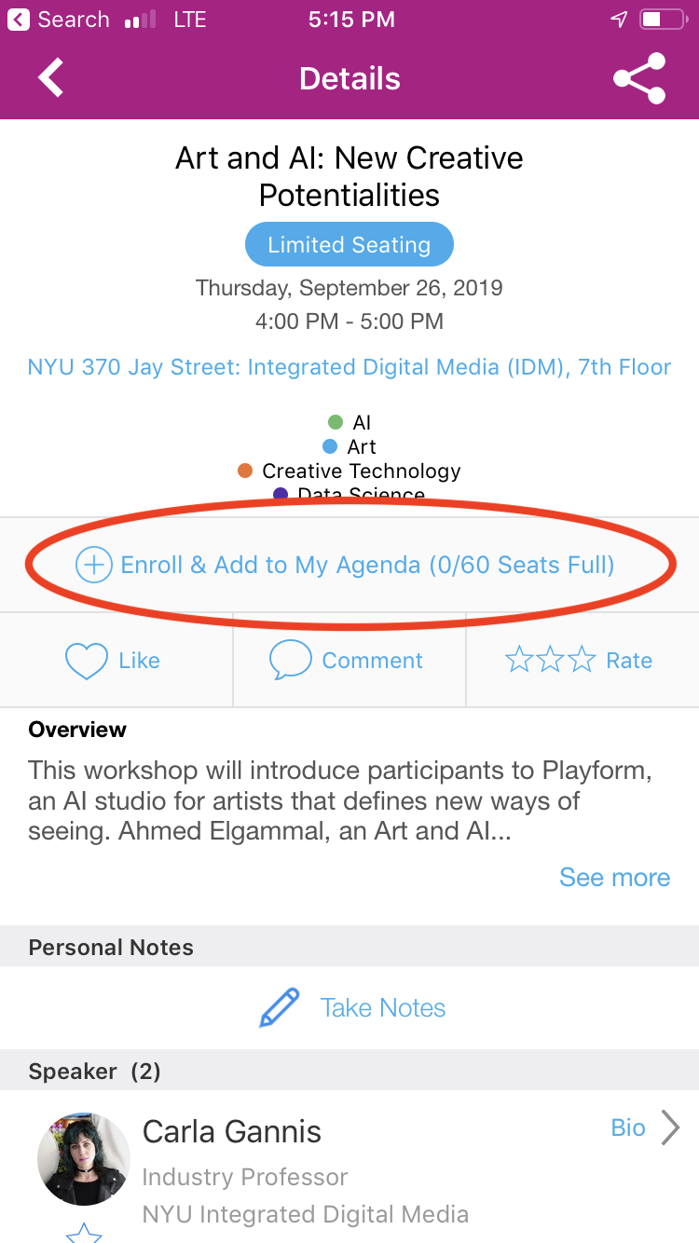The width and height of the screenshot is (699, 1243).
Task: Expand Carla Gannis chevron arrow
Action: click(670, 1127)
